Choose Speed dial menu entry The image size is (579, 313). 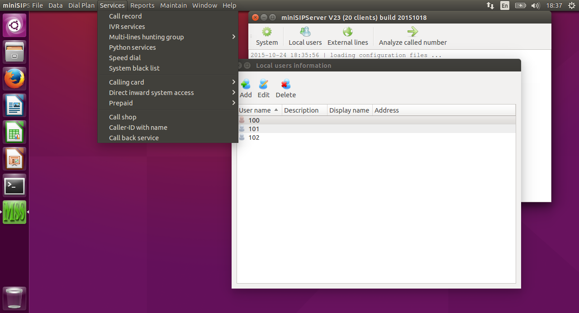point(168,58)
